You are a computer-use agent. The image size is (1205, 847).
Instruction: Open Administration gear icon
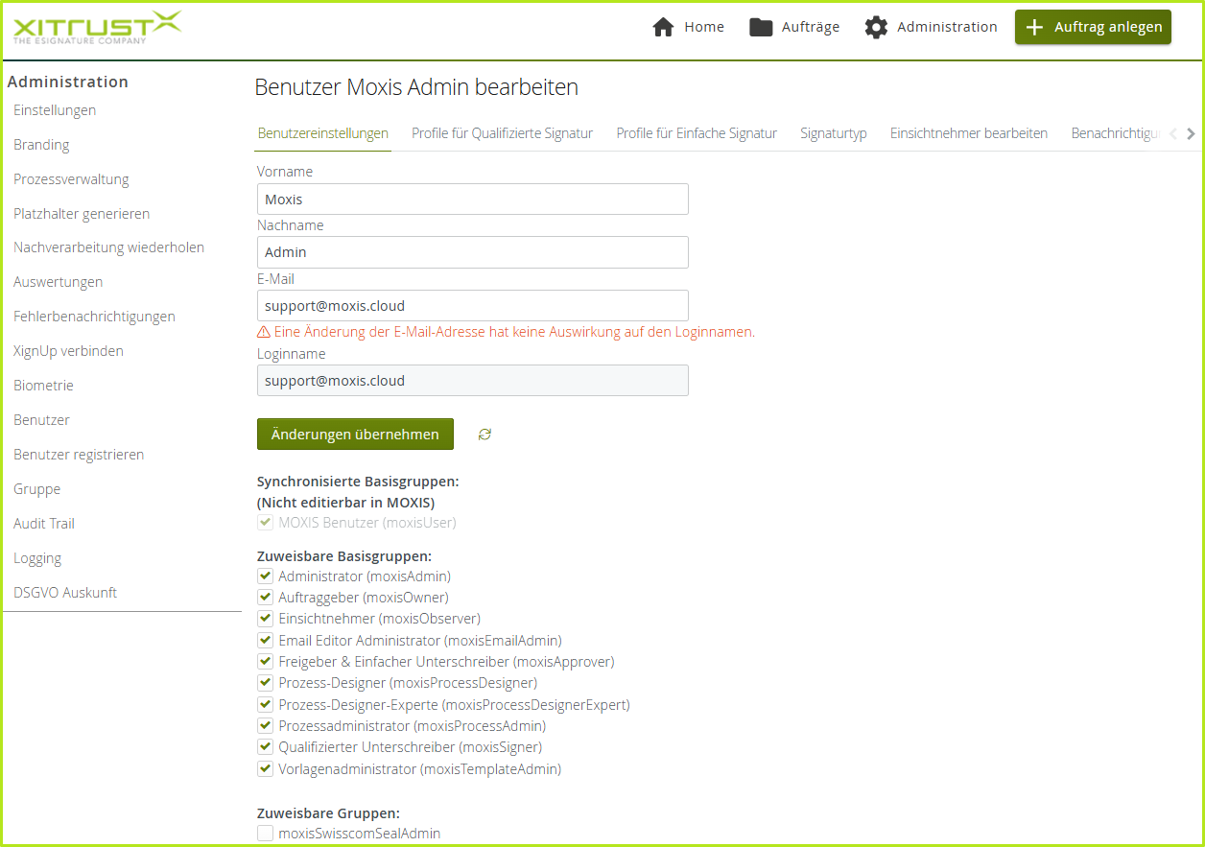[x=876, y=27]
